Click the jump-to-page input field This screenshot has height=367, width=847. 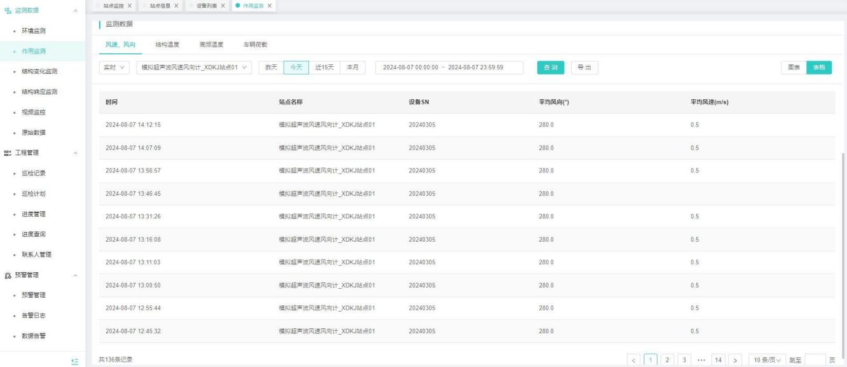pos(815,360)
